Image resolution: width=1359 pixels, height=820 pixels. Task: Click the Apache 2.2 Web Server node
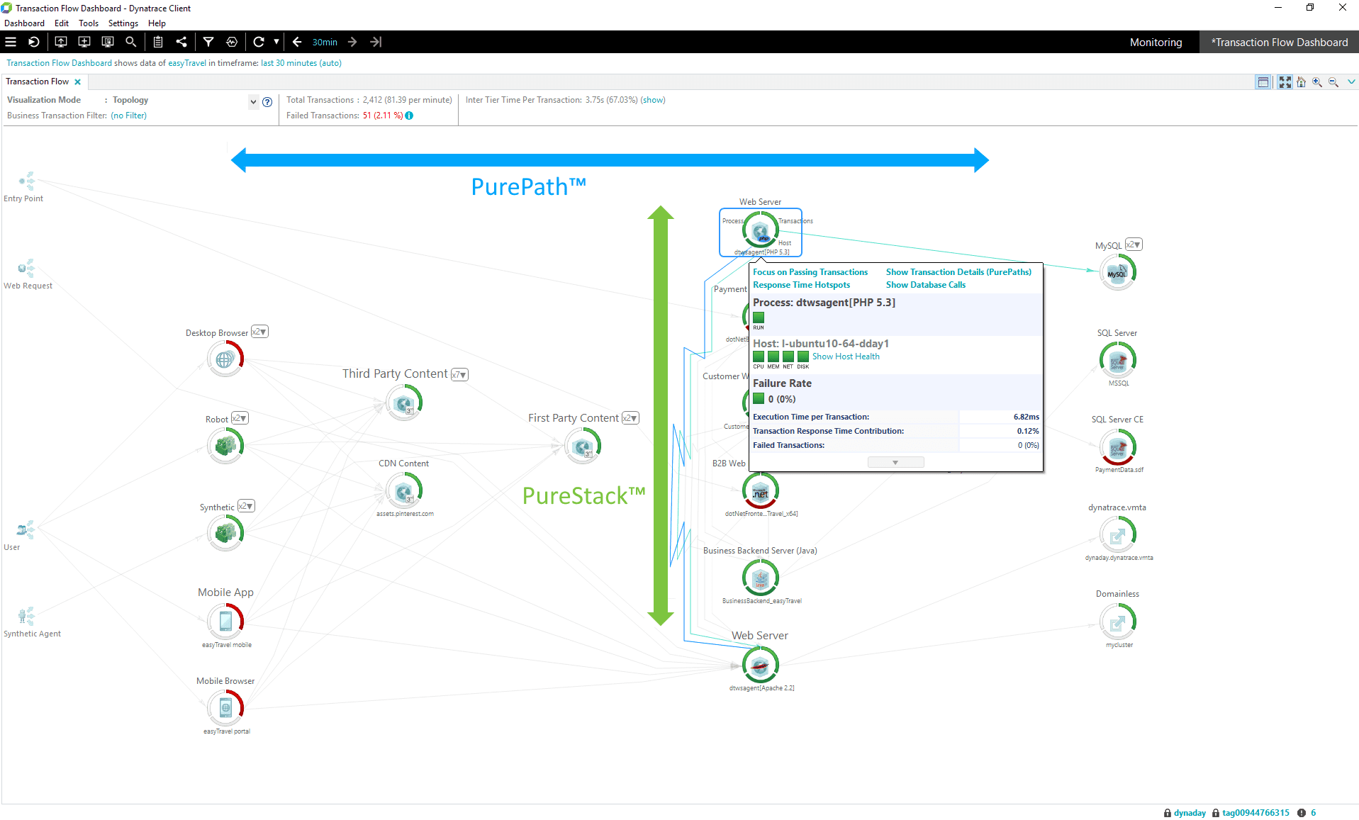(760, 665)
